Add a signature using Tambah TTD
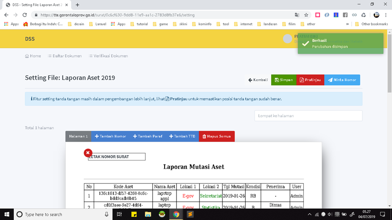This screenshot has height=220, width=392. click(x=182, y=136)
